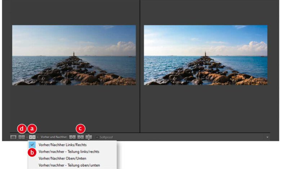Click the left before photo preview
Image resolution: width=281 pixels, height=169 pixels.
pos(74,55)
